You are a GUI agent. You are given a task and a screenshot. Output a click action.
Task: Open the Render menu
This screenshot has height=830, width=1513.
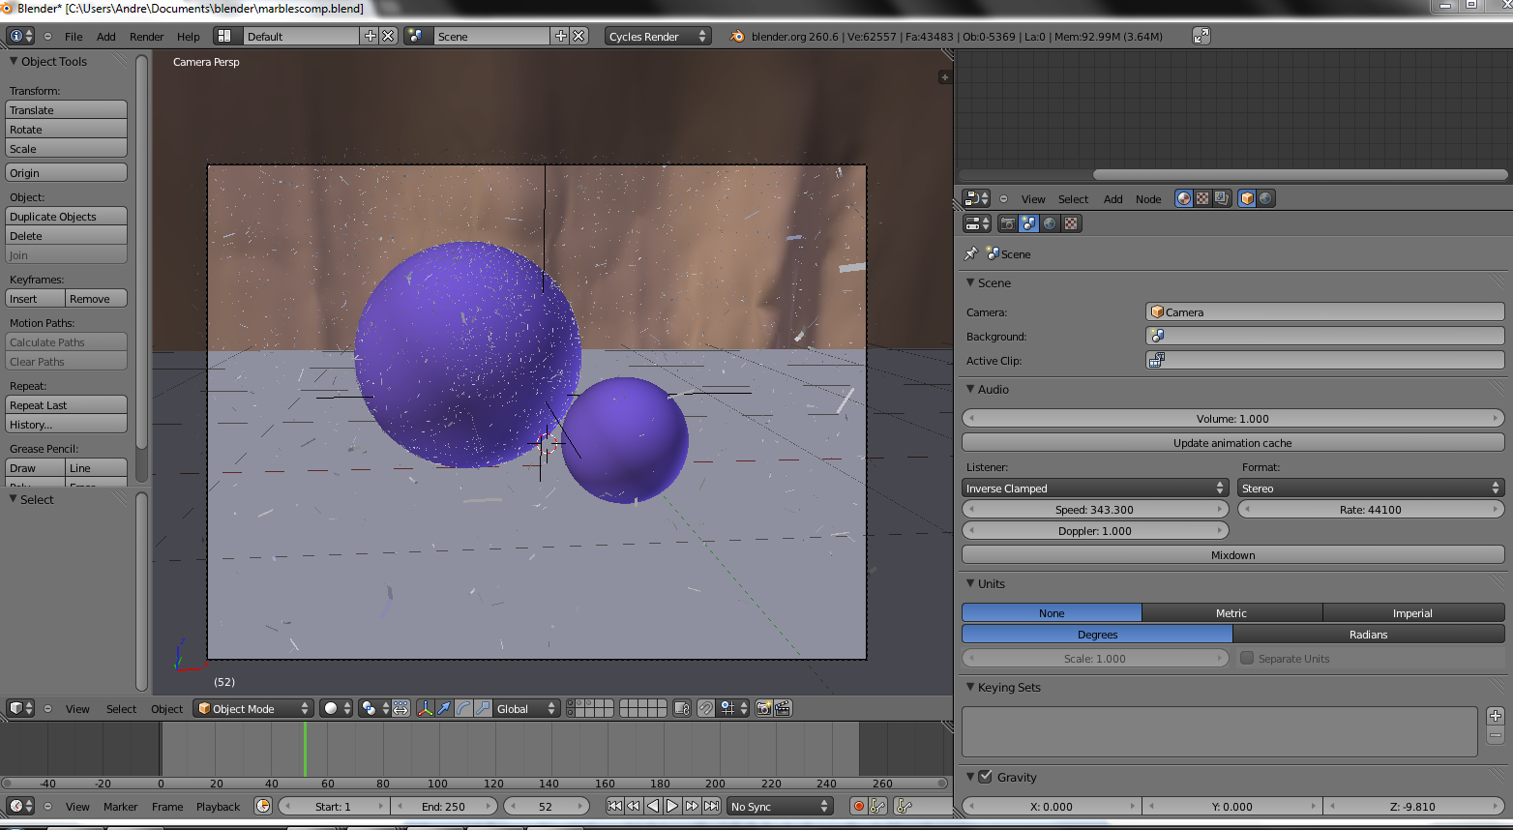146,37
